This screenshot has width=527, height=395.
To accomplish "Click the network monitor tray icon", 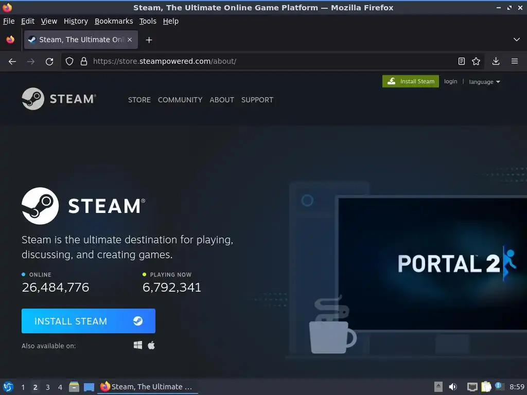I will (x=472, y=387).
